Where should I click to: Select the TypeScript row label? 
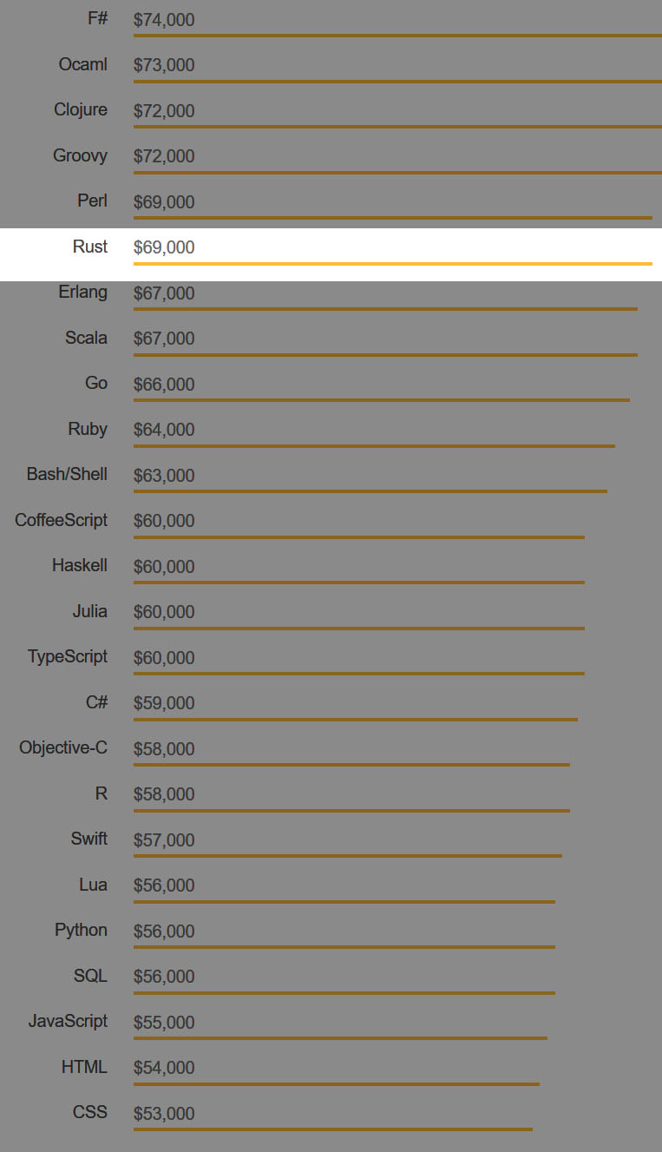pos(68,656)
